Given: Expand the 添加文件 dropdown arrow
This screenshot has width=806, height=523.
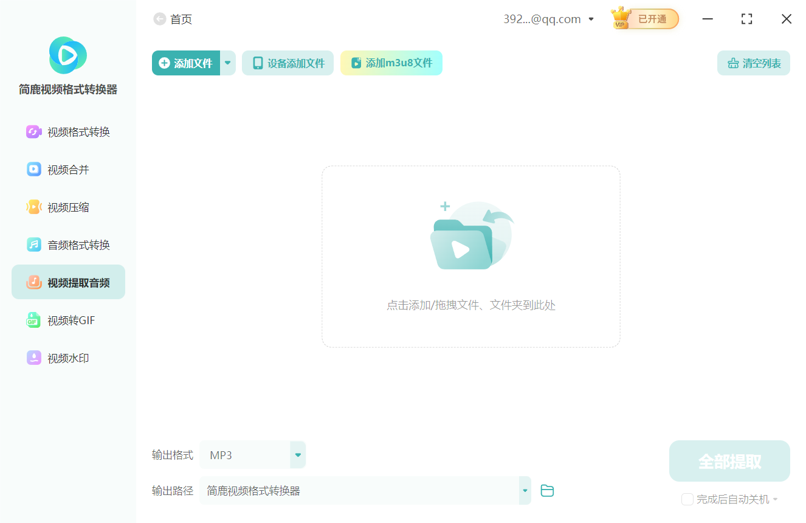Looking at the screenshot, I should tap(227, 63).
